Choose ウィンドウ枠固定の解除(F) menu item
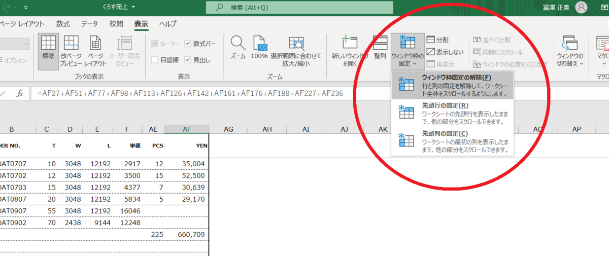The width and height of the screenshot is (609, 256). [453, 85]
